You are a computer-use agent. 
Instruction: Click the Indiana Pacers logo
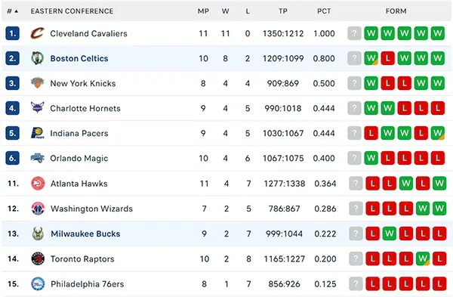click(38, 133)
